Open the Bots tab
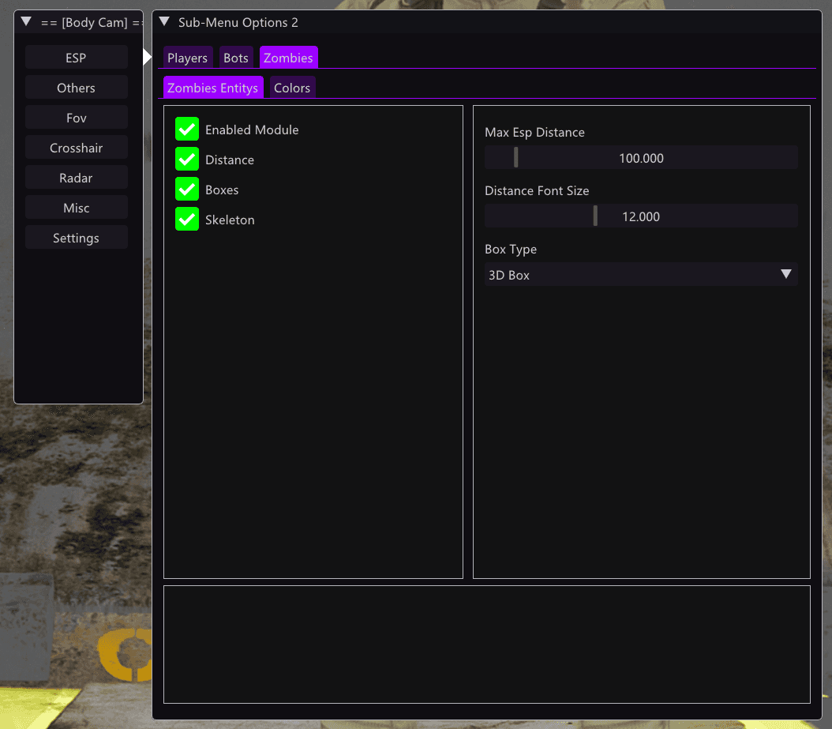The height and width of the screenshot is (729, 832). click(x=235, y=58)
